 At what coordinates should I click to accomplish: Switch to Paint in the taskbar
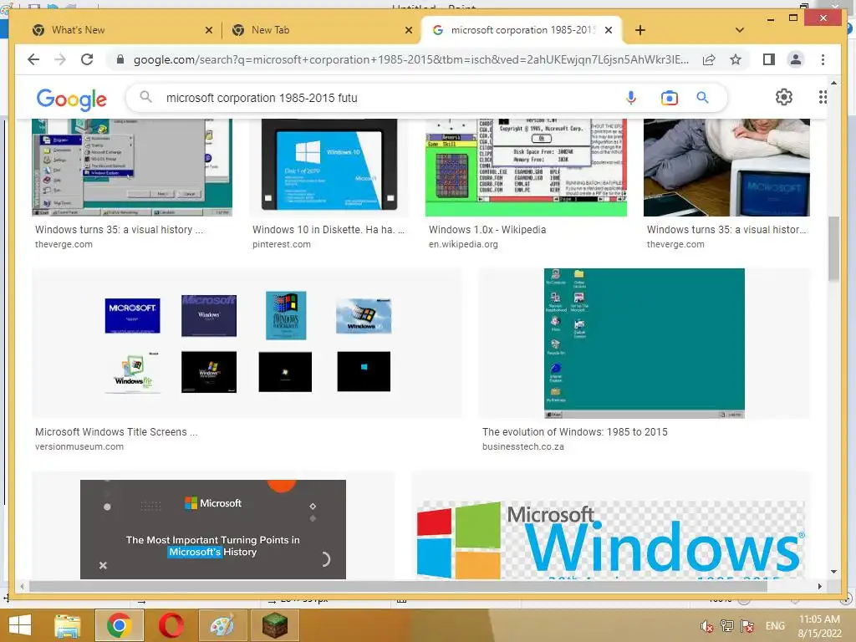point(222,625)
